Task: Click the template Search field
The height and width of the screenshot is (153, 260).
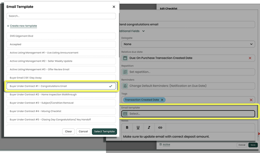Action: [x=61, y=16]
